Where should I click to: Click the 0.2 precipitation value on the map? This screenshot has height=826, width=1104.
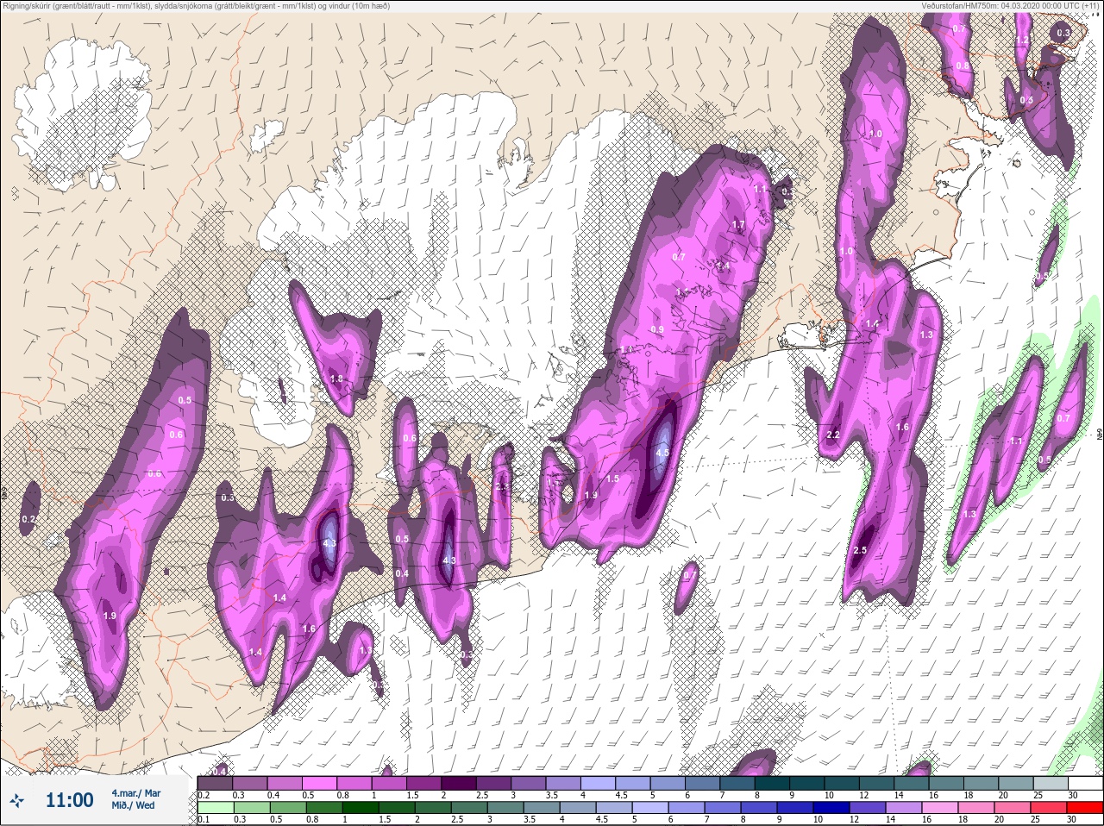tap(28, 519)
